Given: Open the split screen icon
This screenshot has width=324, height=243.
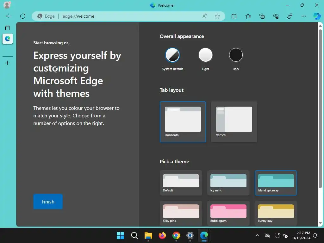Looking at the screenshot, I should tap(234, 16).
